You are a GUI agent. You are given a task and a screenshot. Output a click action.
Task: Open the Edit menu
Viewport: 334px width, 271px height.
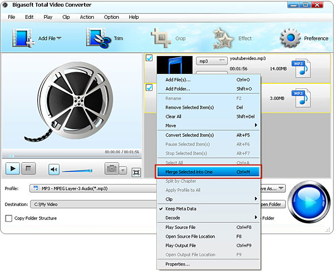(x=29, y=17)
